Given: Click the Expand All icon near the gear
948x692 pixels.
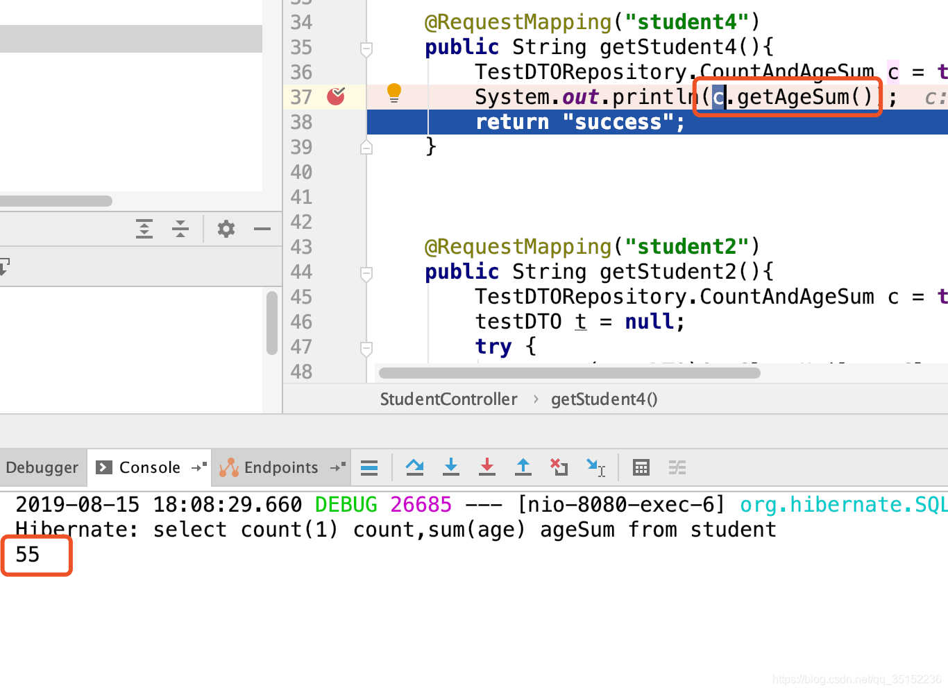Looking at the screenshot, I should 144,229.
